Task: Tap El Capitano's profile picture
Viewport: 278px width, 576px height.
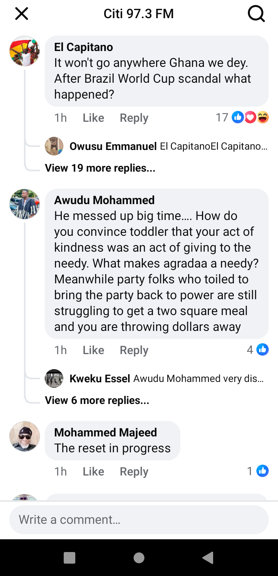Action: click(25, 51)
